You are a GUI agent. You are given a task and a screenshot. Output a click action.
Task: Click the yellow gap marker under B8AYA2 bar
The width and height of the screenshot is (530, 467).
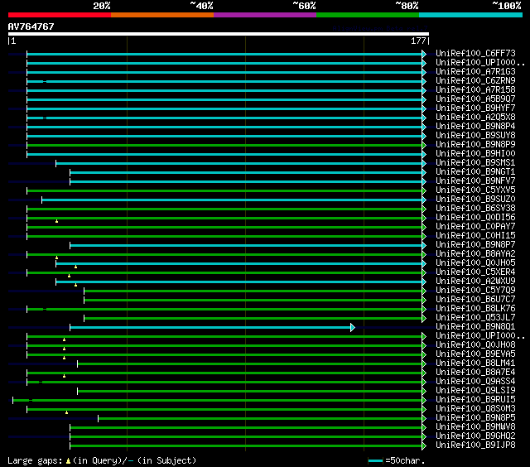click(57, 258)
